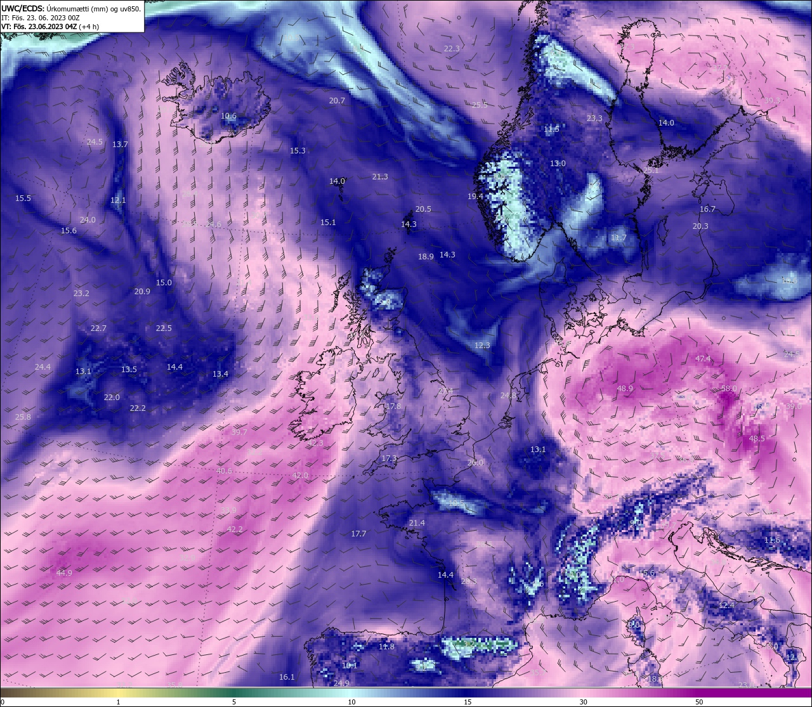Screen dimensions: 812x707
Task: Click the 24.4 value on the map
Action: 43,367
